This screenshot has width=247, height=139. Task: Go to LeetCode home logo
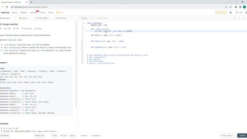5,12
